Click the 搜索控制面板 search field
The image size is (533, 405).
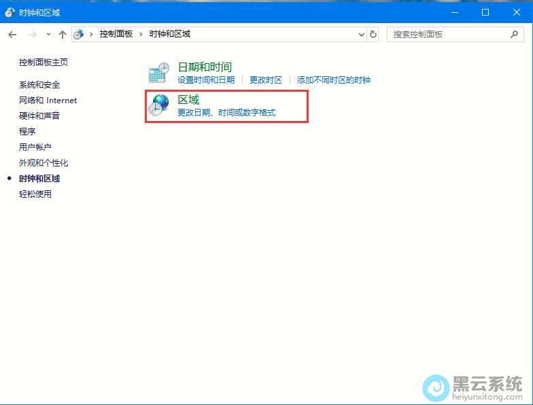(x=449, y=34)
